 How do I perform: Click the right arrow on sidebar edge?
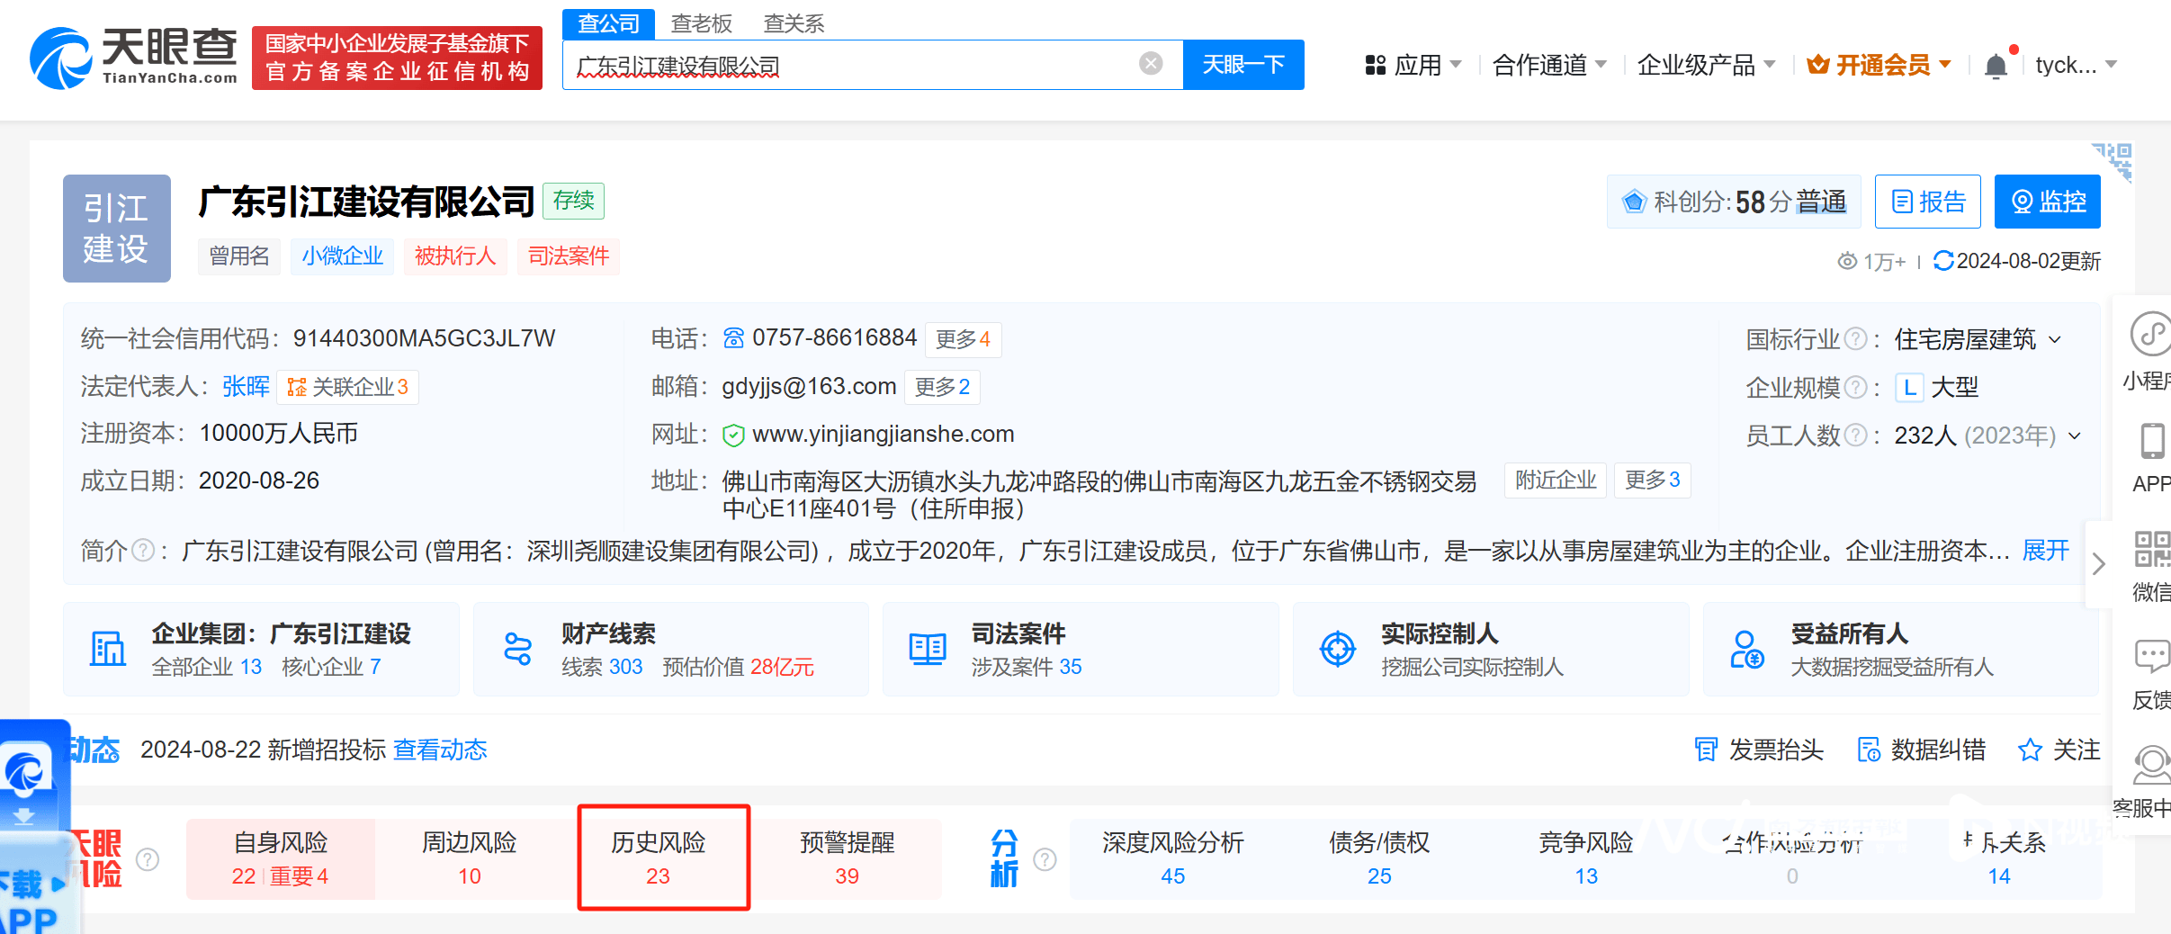[2099, 564]
